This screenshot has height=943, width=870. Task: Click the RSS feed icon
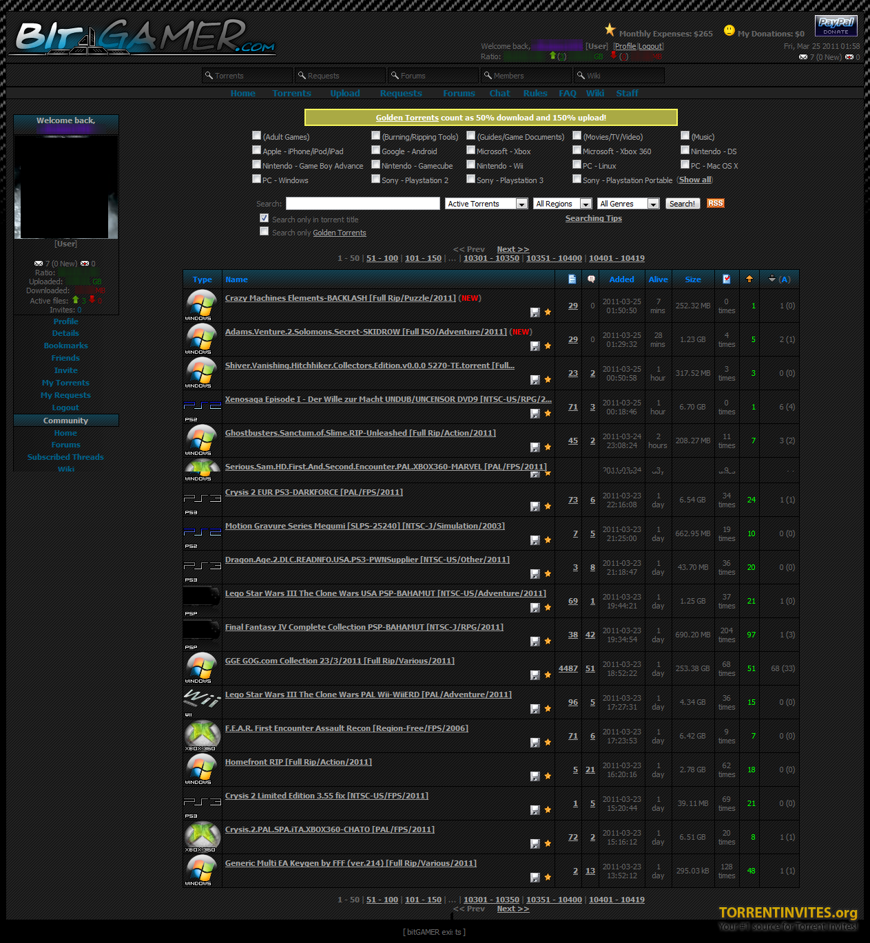[716, 203]
